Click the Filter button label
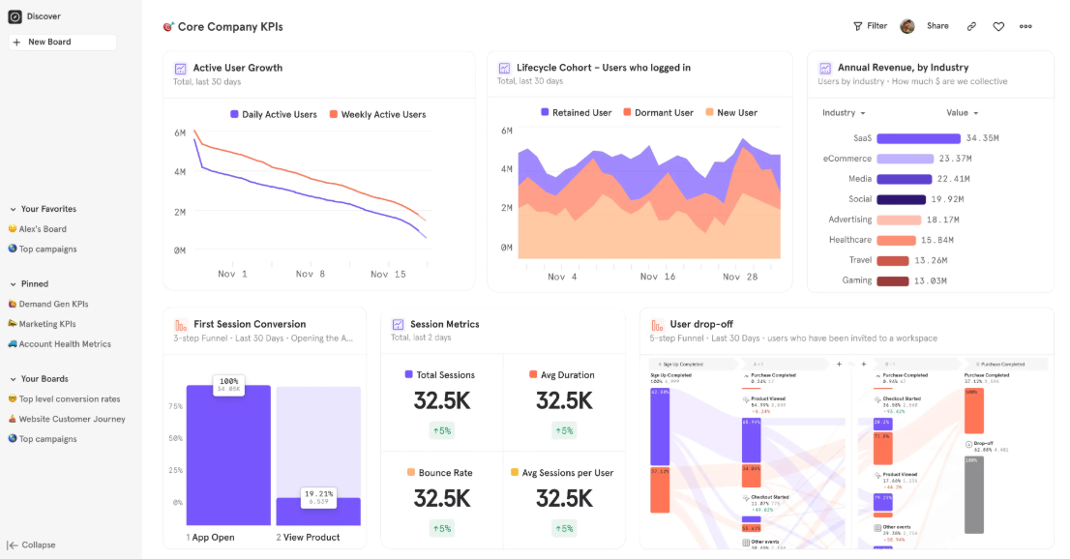Image resolution: width=1070 pixels, height=559 pixels. (x=877, y=26)
